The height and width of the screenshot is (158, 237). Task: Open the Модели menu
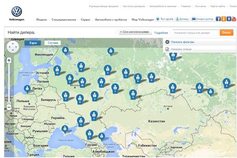pyautogui.click(x=42, y=19)
